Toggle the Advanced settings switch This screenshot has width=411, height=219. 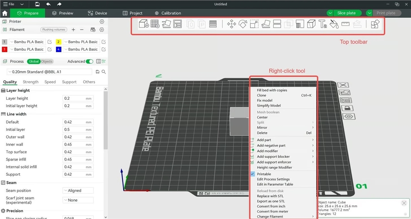tap(90, 61)
